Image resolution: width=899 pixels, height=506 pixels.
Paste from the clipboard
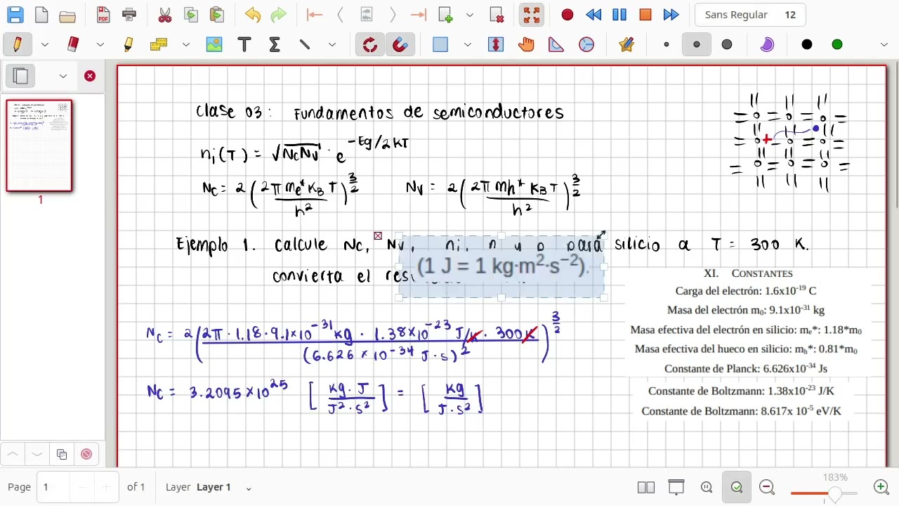pyautogui.click(x=217, y=15)
